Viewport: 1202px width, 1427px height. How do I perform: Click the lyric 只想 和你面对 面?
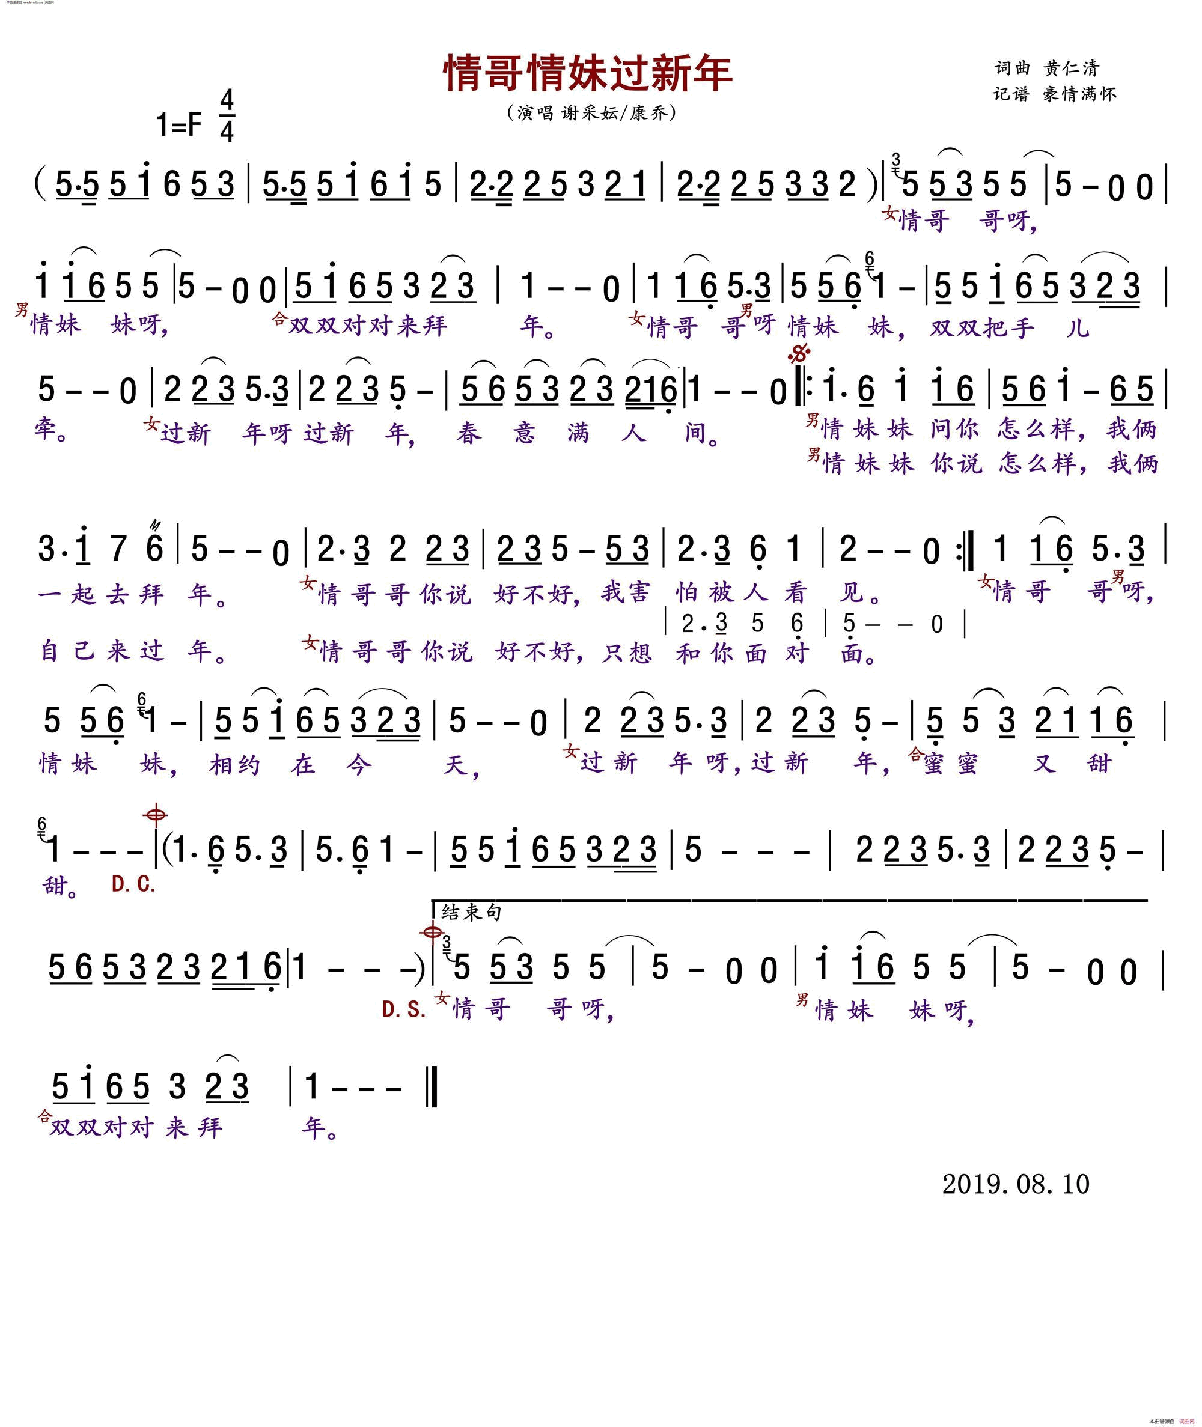[x=740, y=653]
